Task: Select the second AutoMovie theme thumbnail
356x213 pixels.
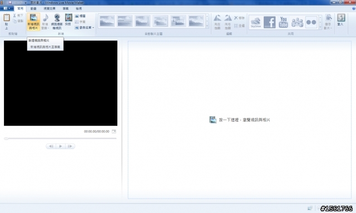Action: click(125, 21)
